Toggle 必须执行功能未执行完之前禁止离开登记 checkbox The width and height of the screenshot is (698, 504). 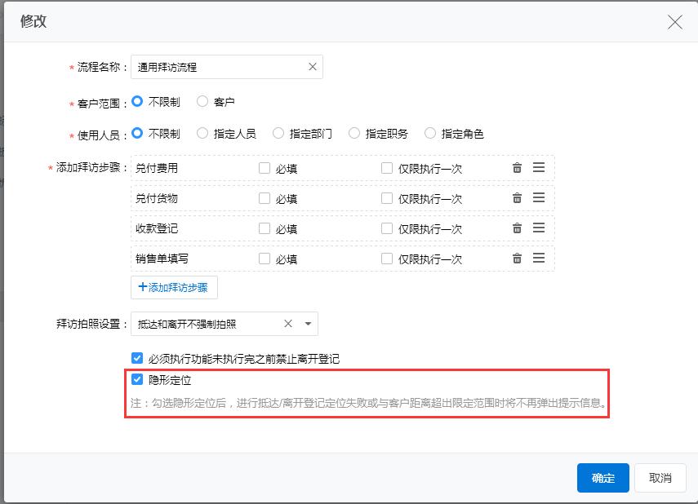coord(137,358)
